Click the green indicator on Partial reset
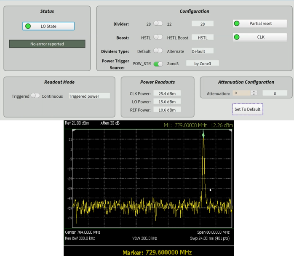Image resolution: width=294 pixels, height=256 pixels. pyautogui.click(x=237, y=24)
